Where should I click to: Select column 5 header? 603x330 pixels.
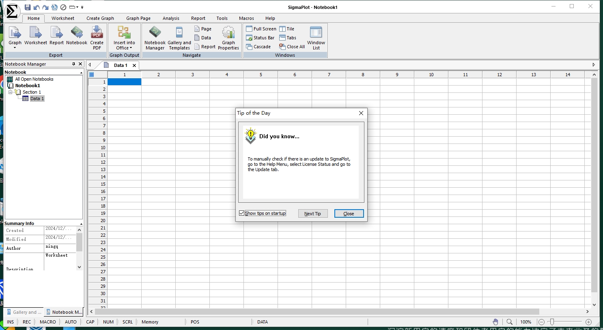point(261,75)
